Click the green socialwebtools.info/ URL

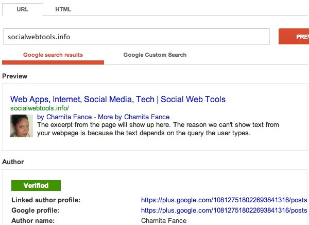point(40,109)
